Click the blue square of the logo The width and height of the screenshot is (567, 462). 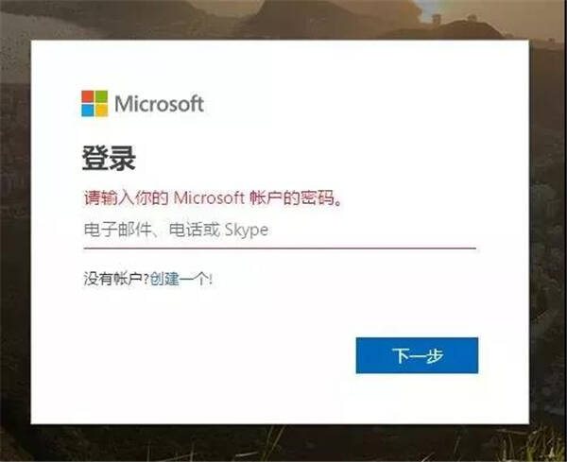[x=88, y=111]
